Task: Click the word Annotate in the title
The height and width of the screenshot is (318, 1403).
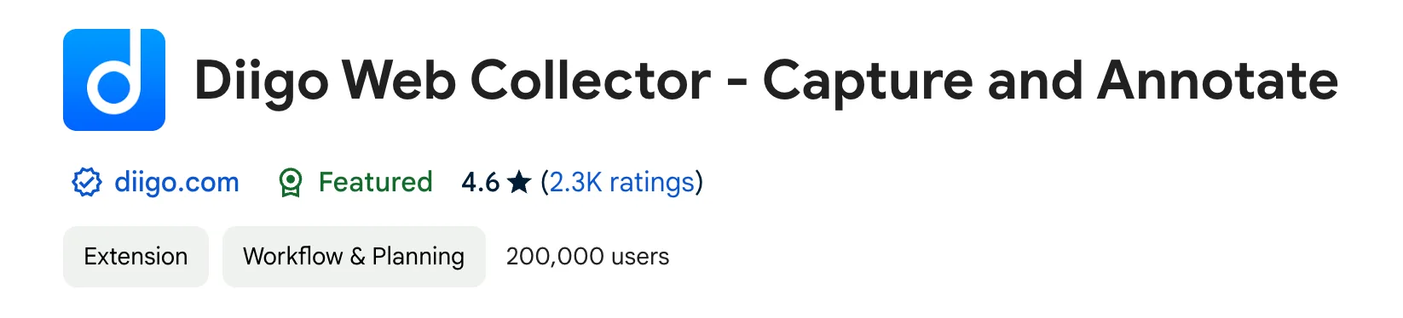Action: [x=1218, y=81]
